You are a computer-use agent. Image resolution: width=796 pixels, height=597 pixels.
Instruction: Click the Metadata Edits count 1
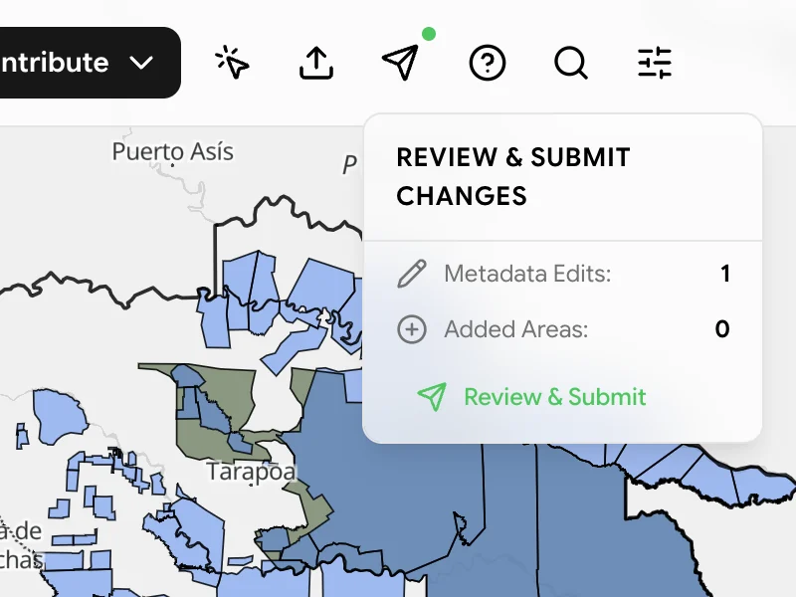point(725,274)
